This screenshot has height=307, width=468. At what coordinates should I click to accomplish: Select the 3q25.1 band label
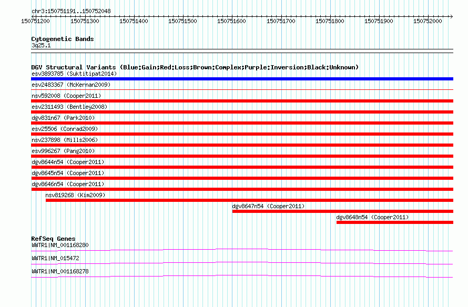(x=41, y=45)
